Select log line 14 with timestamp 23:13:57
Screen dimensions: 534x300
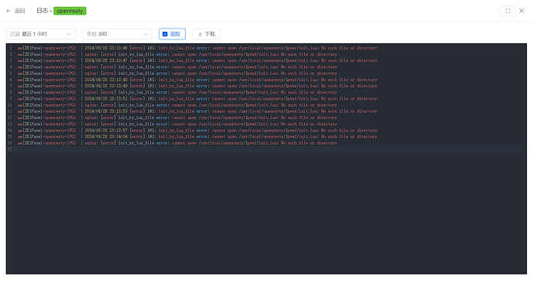click(x=197, y=130)
